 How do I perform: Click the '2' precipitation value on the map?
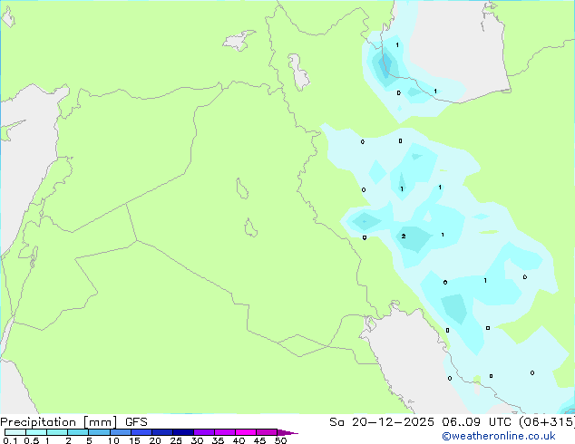click(404, 236)
